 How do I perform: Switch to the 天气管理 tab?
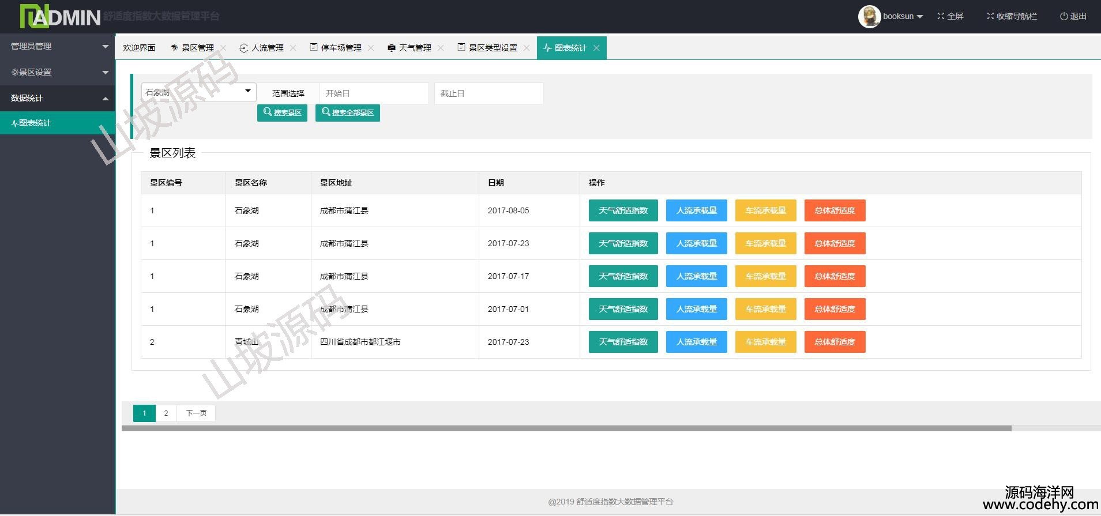409,48
